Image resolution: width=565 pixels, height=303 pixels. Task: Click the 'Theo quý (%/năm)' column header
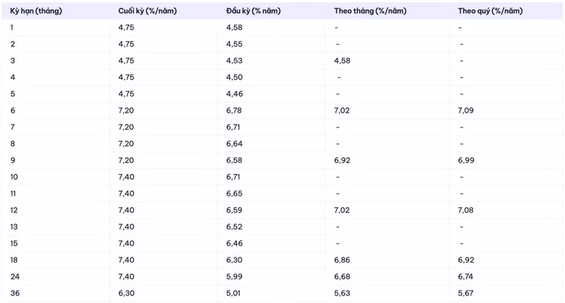pos(490,11)
